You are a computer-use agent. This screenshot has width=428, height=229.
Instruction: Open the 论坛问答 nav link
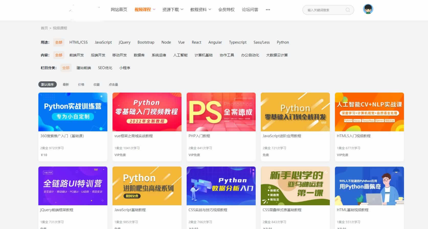click(x=250, y=10)
